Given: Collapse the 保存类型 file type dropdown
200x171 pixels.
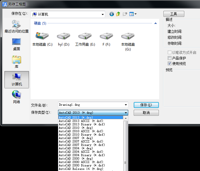Looking at the screenshot, I should coord(126,113).
